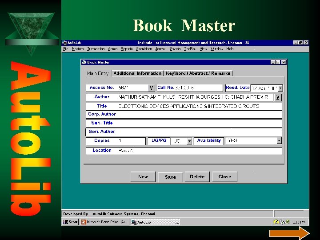This screenshot has width=320, height=240.
Task: Expand the Recd. Date dropdown arrow
Action: point(280,88)
